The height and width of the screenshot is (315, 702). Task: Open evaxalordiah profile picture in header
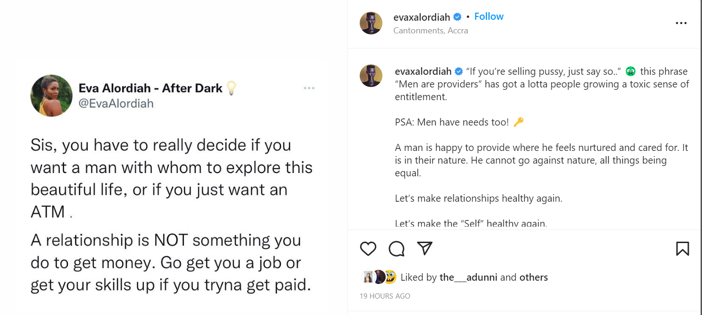click(x=371, y=23)
